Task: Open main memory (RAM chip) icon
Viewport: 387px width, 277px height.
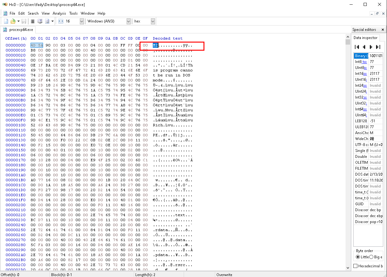Action: coord(33,21)
